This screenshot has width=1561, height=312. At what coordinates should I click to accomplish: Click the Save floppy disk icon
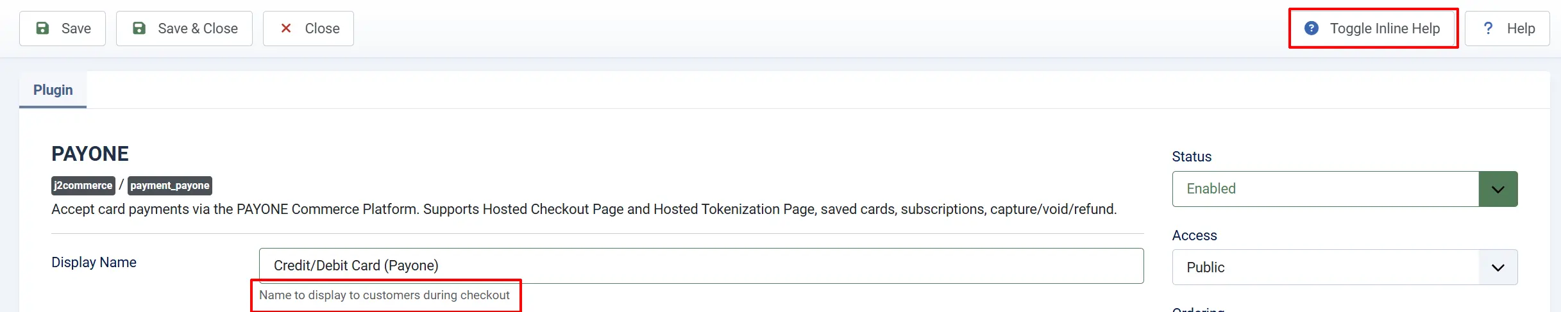[x=42, y=28]
